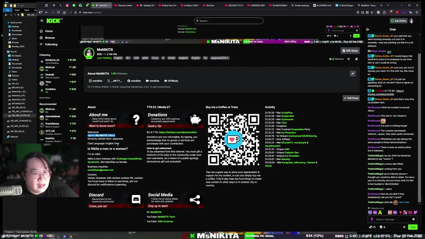Close the MsNIKITA browser tab
The image size is (425, 239).
tap(109, 5)
